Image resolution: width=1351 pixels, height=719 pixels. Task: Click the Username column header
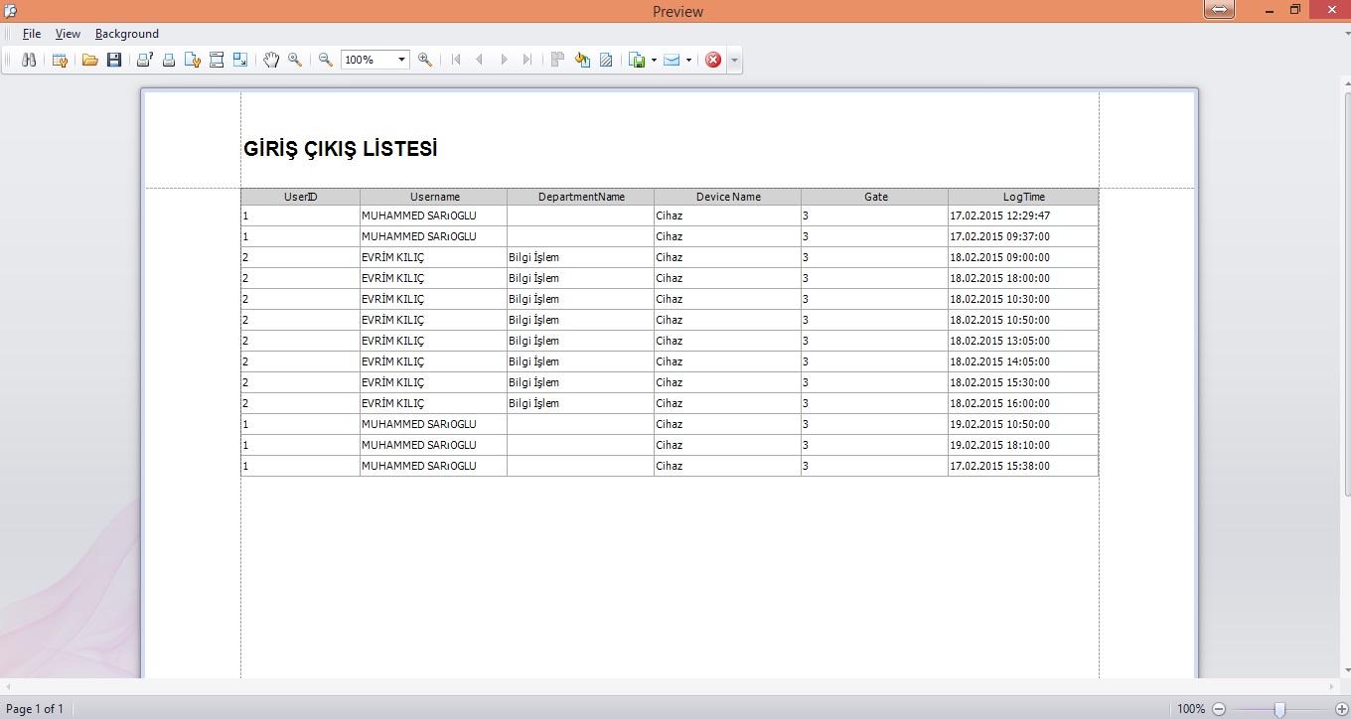coord(434,197)
